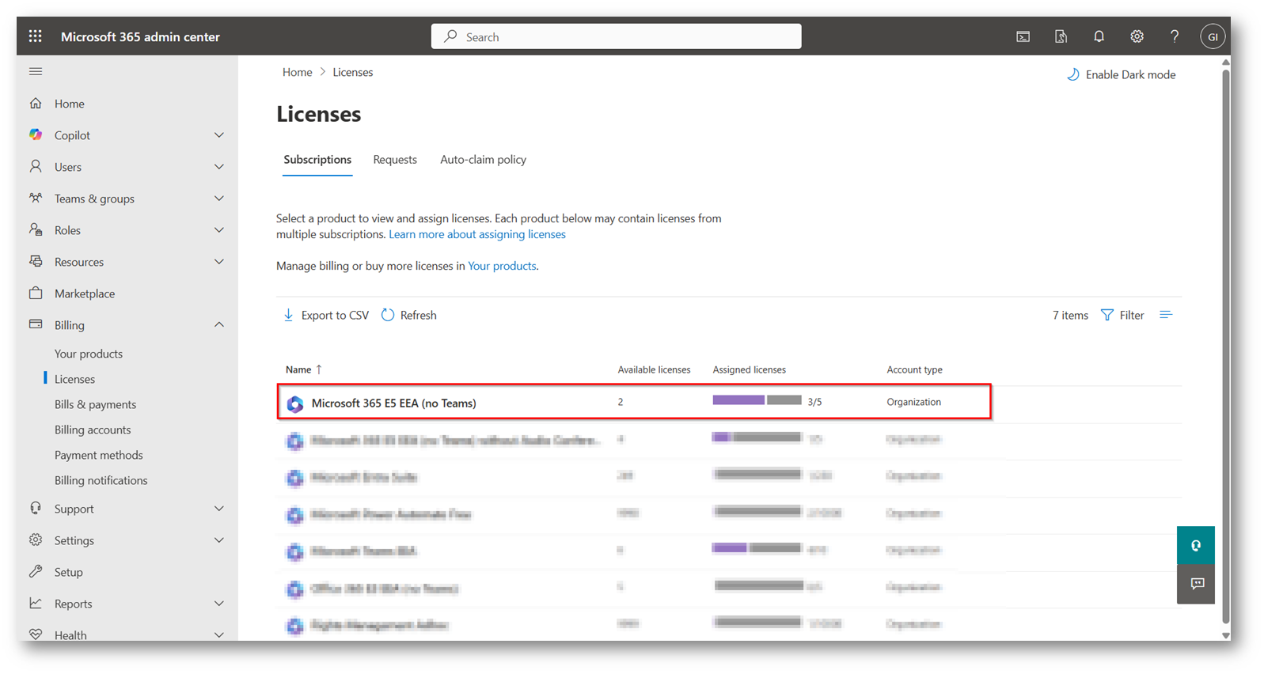Click the Account type column header
The width and height of the screenshot is (1264, 674).
click(914, 369)
